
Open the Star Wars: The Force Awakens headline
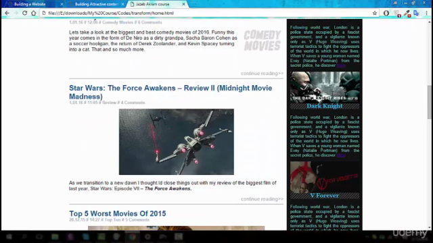170,92
